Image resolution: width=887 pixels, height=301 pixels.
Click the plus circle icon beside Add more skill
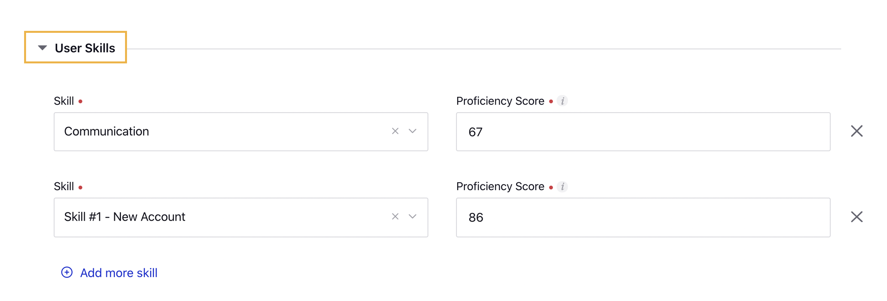[x=67, y=272]
